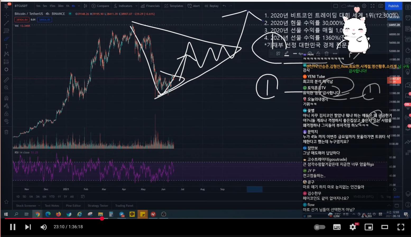The height and width of the screenshot is (237, 411).
Task: Select the 15m timeframe
Action: (52, 6)
